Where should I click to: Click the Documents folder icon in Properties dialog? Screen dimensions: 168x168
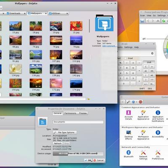coord(43,122)
